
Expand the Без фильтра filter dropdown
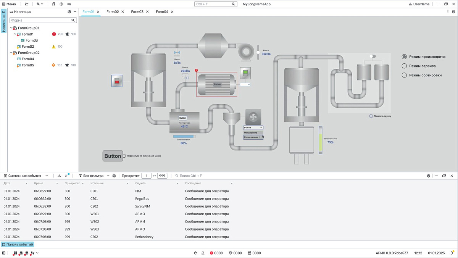[x=94, y=176]
